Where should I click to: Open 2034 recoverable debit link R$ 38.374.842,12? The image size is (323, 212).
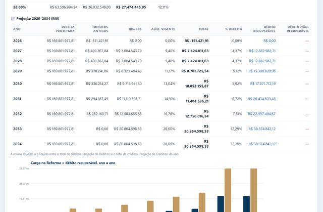click(262, 144)
